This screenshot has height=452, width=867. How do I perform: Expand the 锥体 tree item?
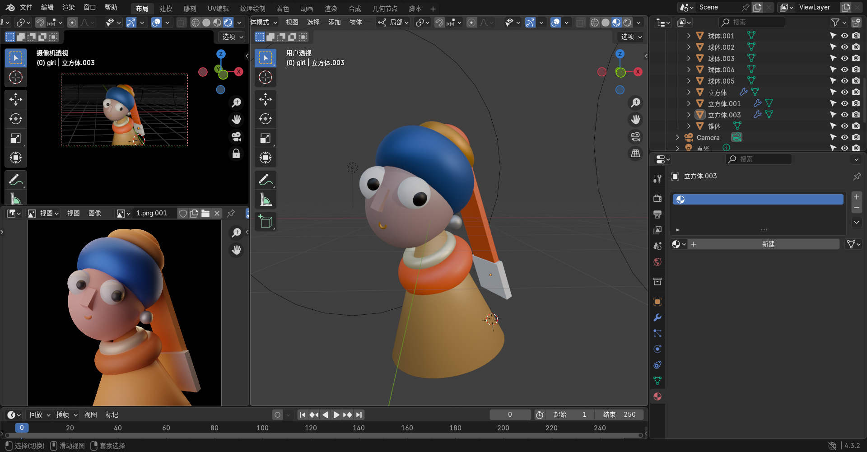pos(689,126)
